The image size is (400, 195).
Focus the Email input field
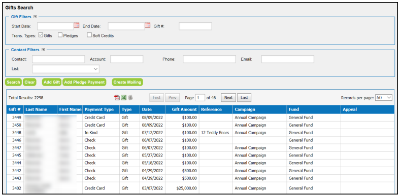click(x=287, y=59)
